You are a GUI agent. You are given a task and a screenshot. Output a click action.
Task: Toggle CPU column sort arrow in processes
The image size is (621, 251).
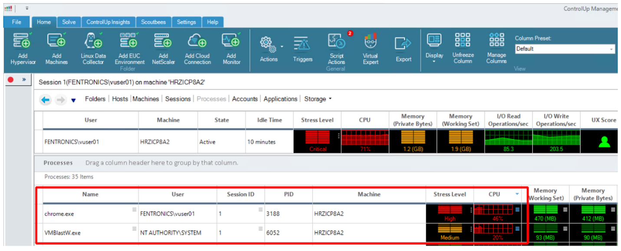[x=517, y=194]
